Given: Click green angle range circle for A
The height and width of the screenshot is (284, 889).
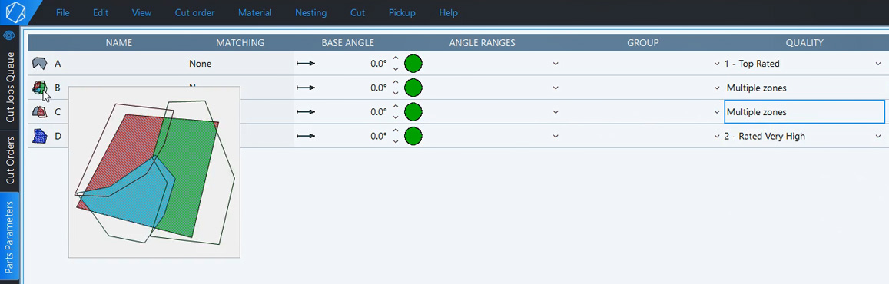Looking at the screenshot, I should click(413, 64).
